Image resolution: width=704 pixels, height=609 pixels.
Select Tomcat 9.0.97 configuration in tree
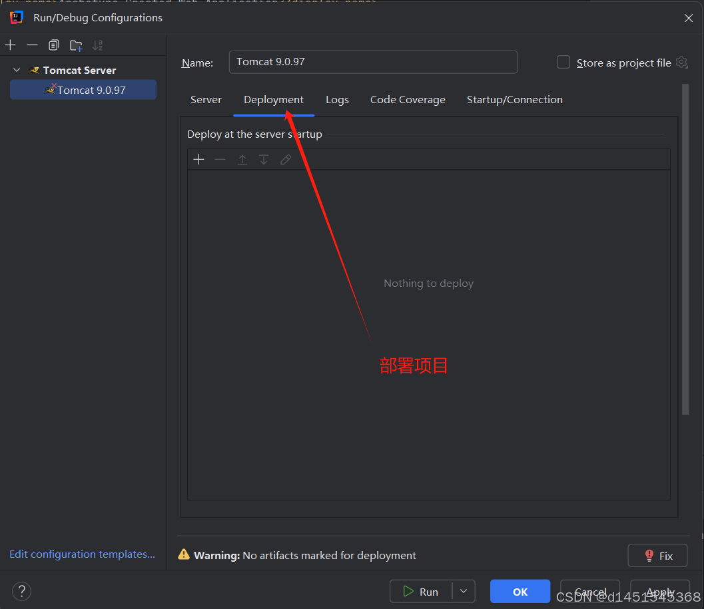click(x=83, y=90)
